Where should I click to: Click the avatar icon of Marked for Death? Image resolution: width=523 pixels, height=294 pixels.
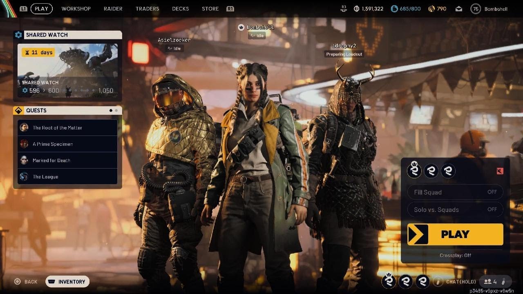24,160
